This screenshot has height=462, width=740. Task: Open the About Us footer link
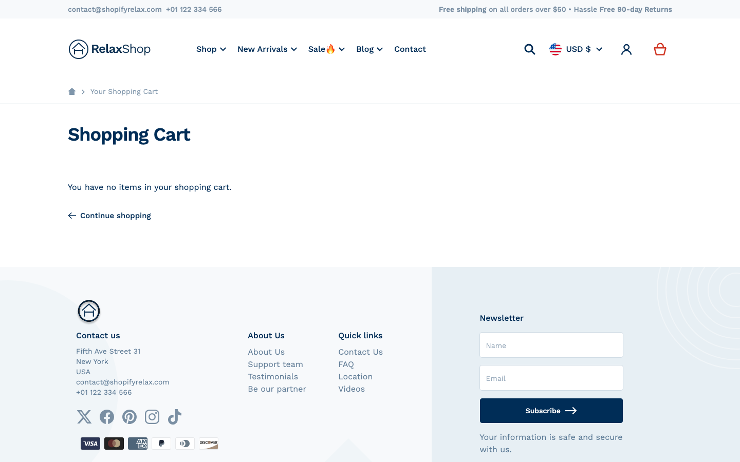point(266,352)
